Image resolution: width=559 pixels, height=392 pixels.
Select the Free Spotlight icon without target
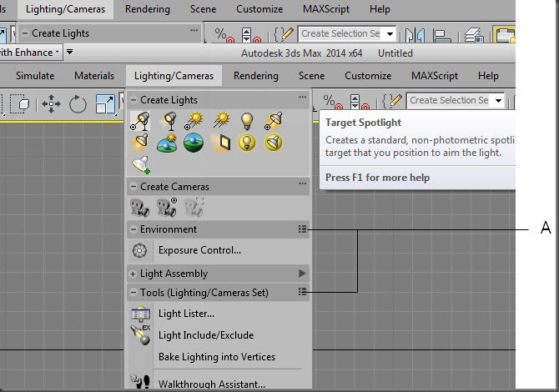(169, 121)
